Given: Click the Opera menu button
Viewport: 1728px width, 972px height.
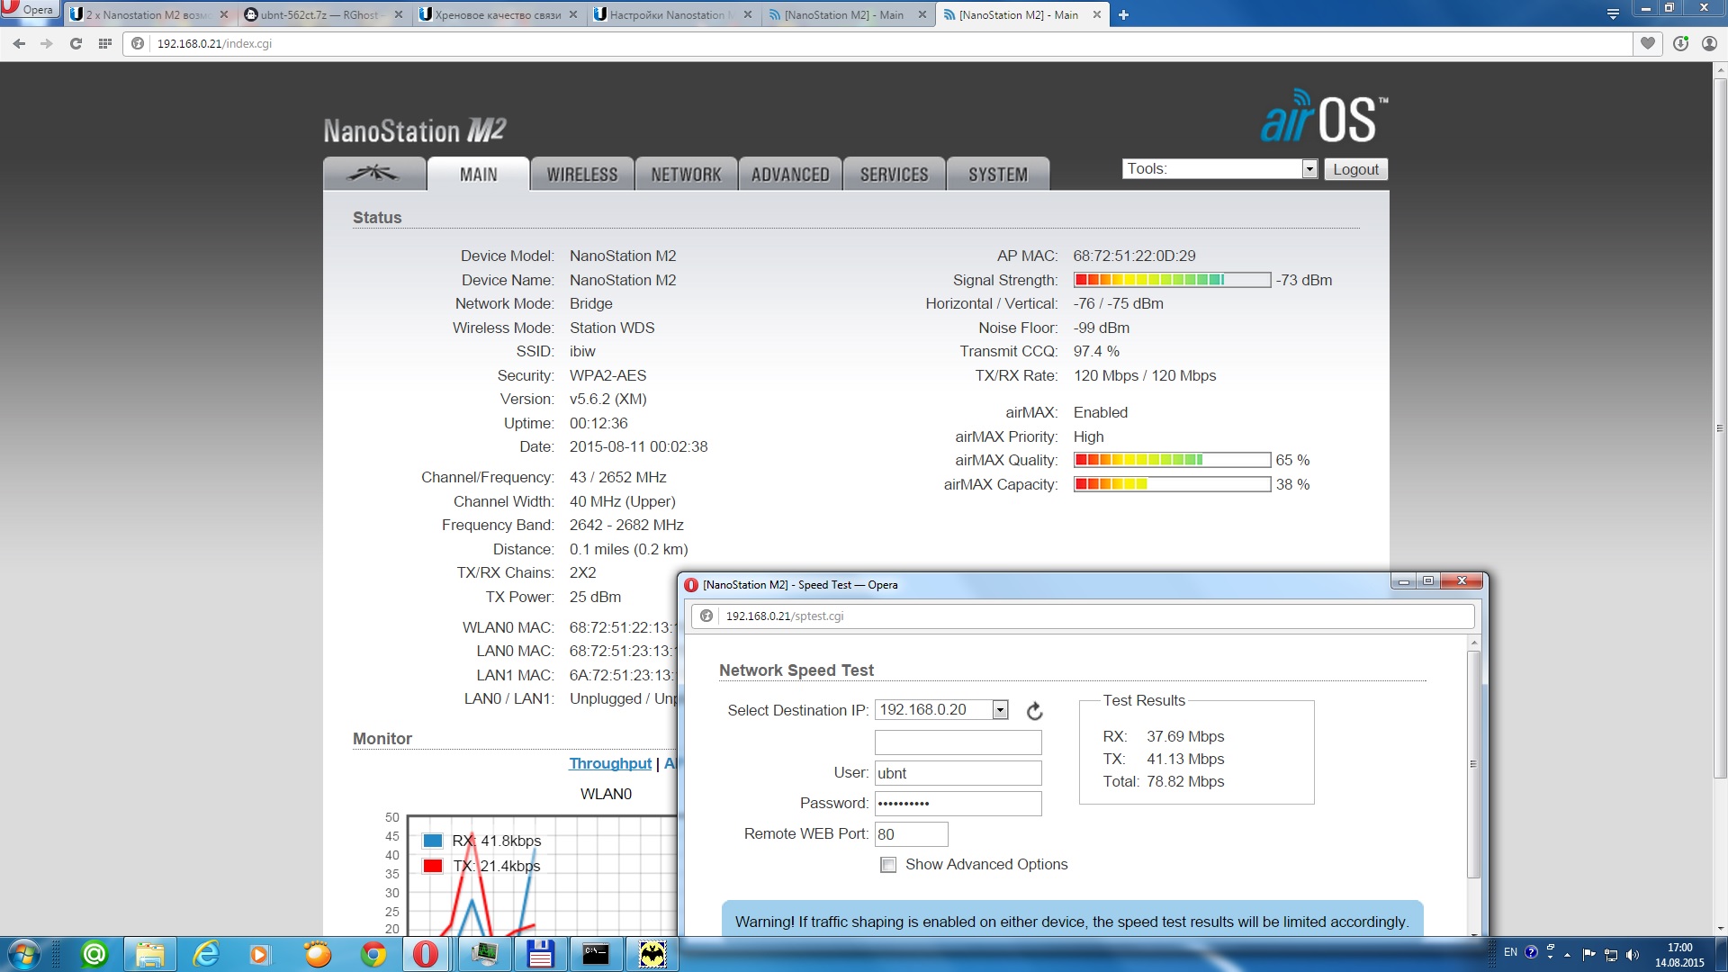Looking at the screenshot, I should [x=29, y=10].
